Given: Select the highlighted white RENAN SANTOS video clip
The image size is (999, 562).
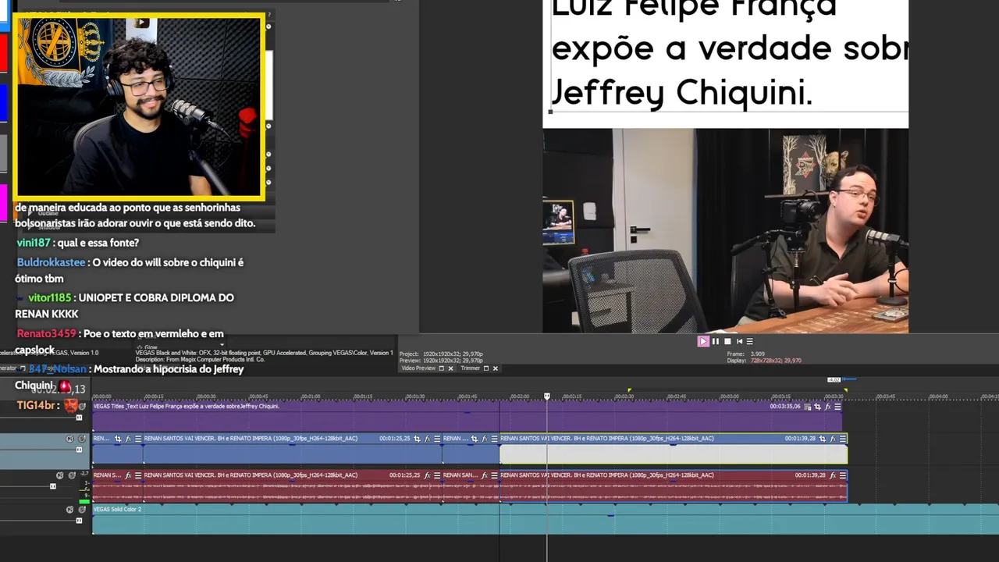Looking at the screenshot, I should [674, 449].
